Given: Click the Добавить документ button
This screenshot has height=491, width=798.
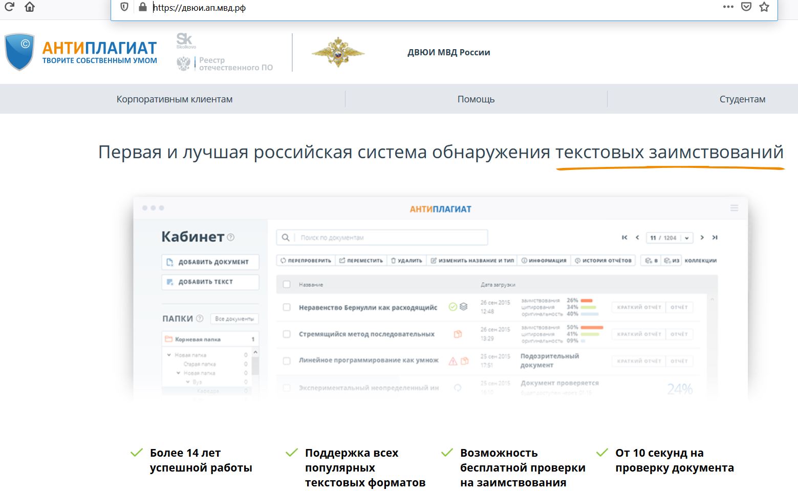Looking at the screenshot, I should (210, 262).
